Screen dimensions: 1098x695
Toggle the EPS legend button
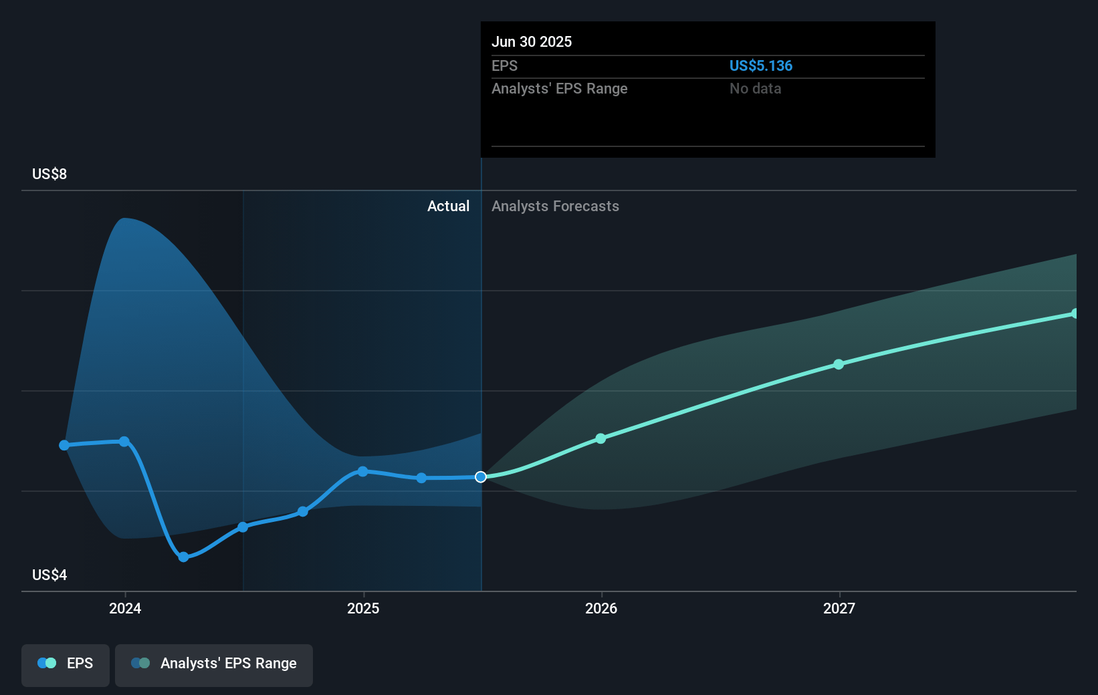pos(66,665)
